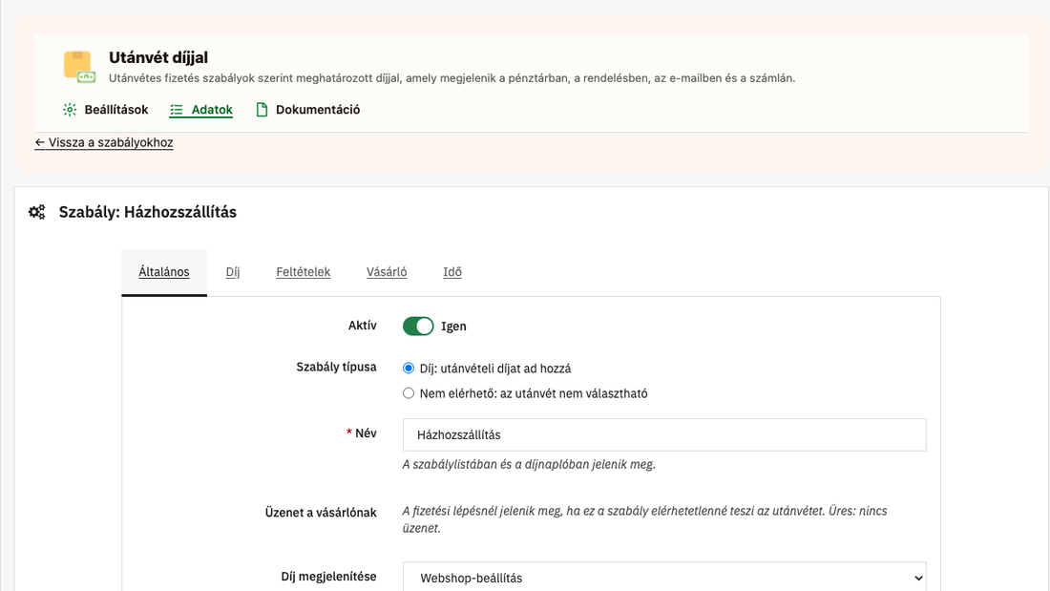Switch to the Vásárló tab

pos(387,272)
